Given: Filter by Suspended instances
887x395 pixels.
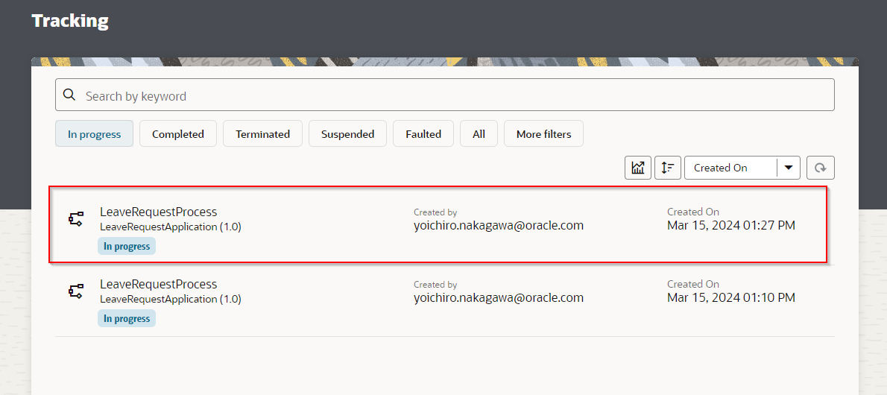Looking at the screenshot, I should pos(347,134).
